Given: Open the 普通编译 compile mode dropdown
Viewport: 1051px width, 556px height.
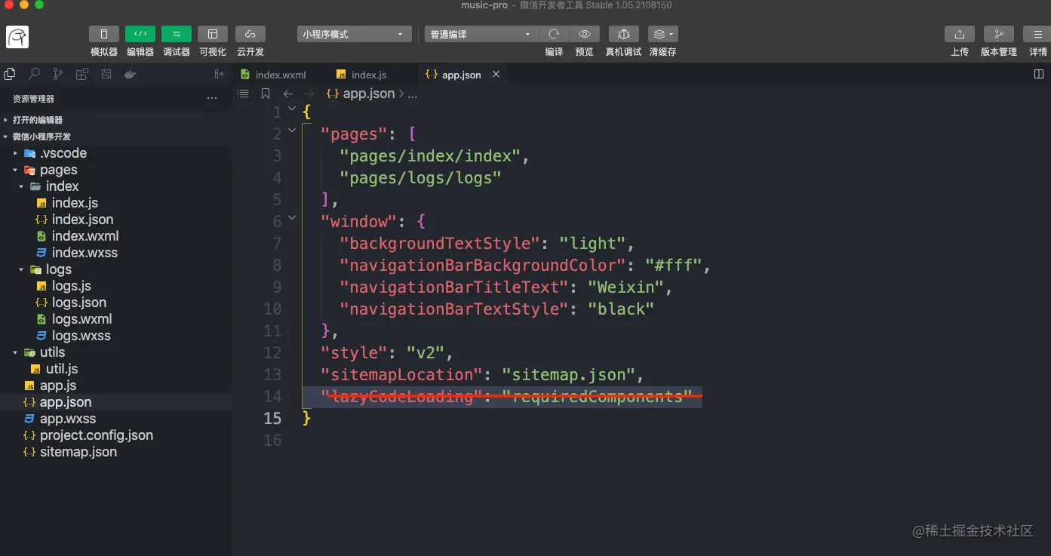Looking at the screenshot, I should pos(481,34).
